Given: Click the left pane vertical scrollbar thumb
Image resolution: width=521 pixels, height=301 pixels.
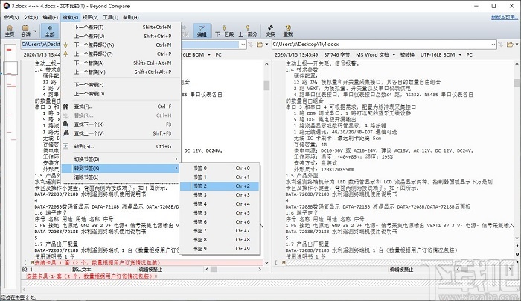Looking at the screenshot, I should click(266, 86).
